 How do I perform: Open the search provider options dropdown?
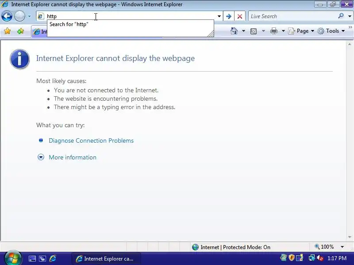click(350, 16)
